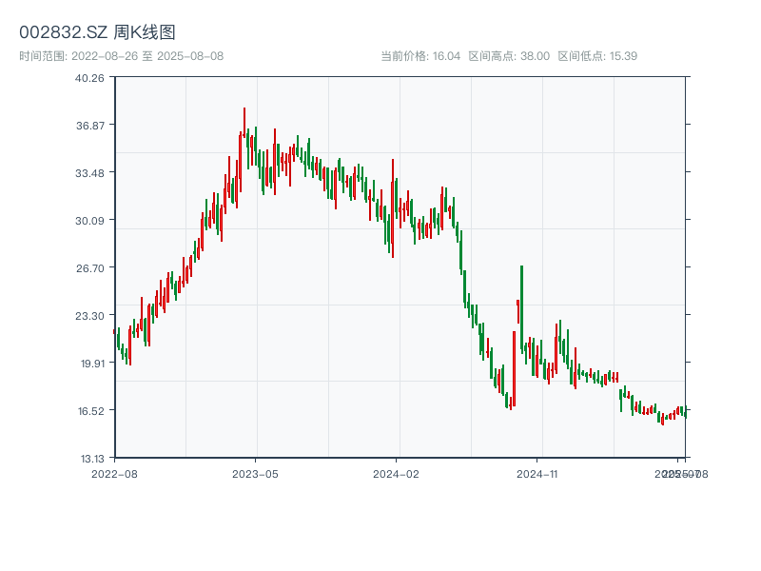This screenshot has height=571, width=761.
Task: Select the 2024-11 date axis label
Action: tap(537, 473)
